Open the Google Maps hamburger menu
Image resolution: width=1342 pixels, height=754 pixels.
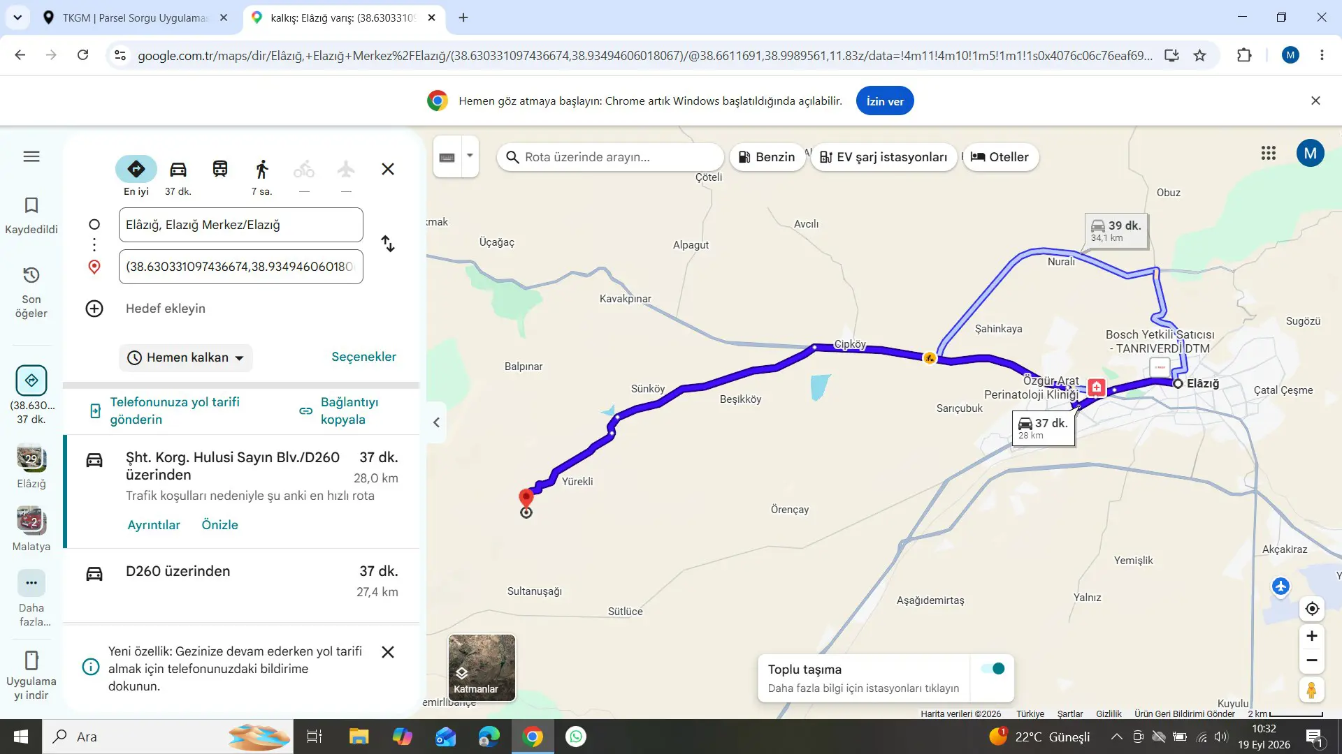pos(31,156)
